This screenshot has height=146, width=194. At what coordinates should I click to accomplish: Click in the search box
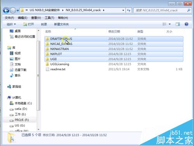pyautogui.click(x=160, y=10)
